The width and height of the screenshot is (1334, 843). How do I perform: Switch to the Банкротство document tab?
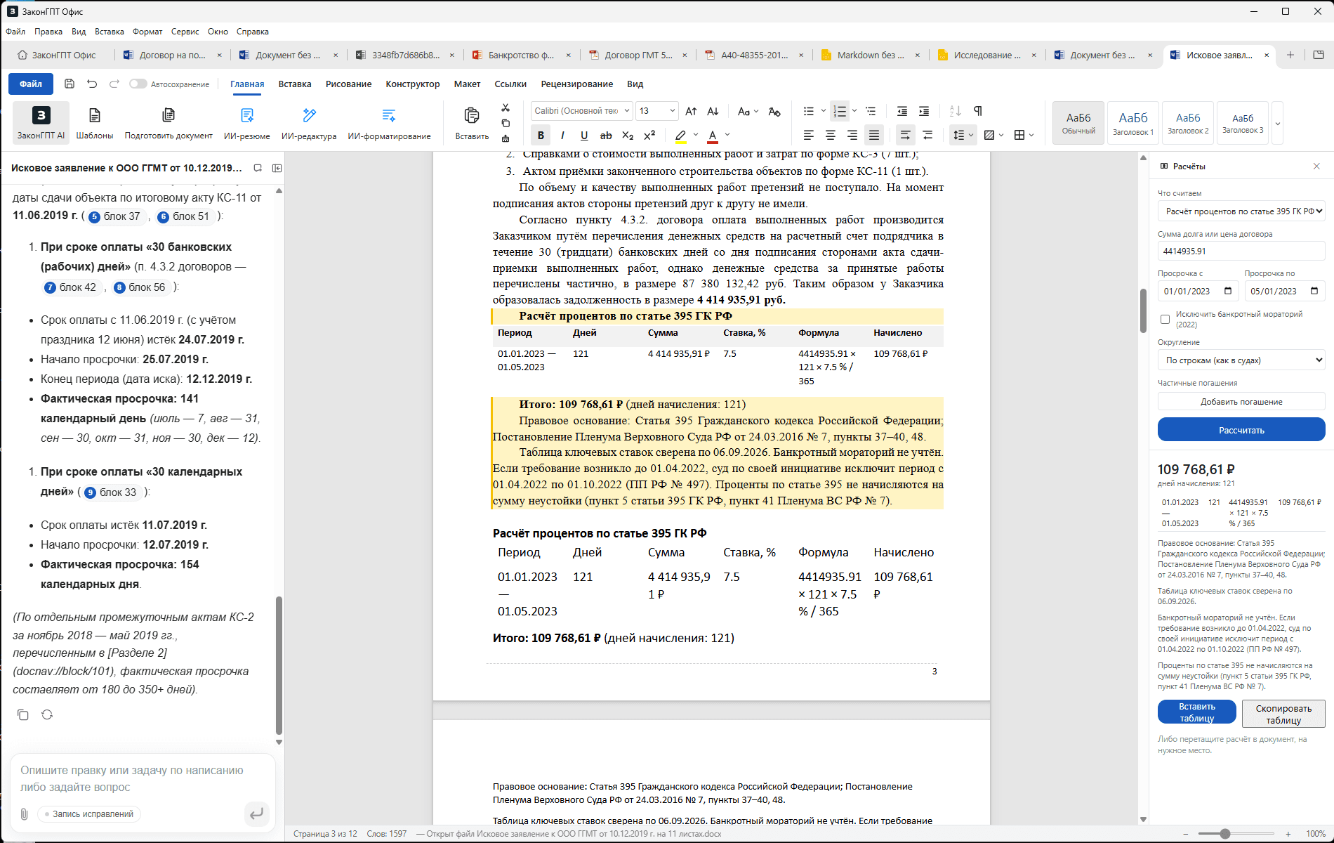(520, 55)
